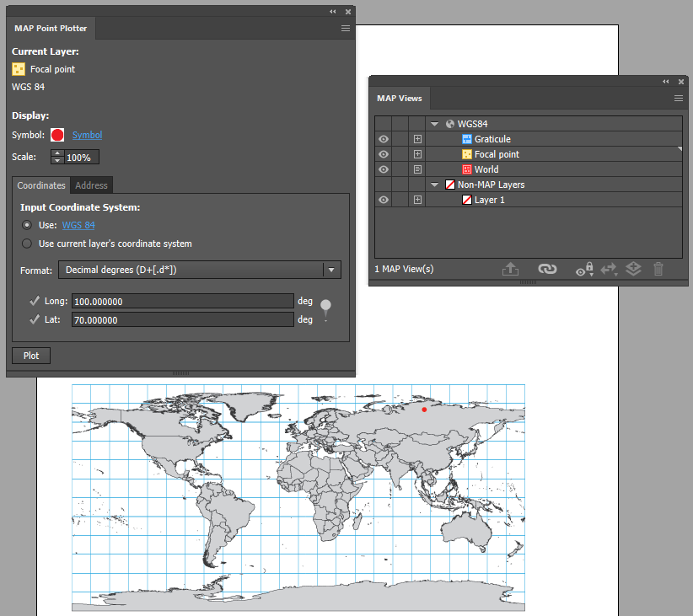Click the Long input field
The image size is (693, 616).
(183, 302)
